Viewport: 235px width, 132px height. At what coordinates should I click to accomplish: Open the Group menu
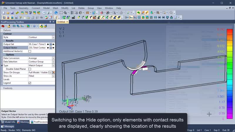point(91,8)
